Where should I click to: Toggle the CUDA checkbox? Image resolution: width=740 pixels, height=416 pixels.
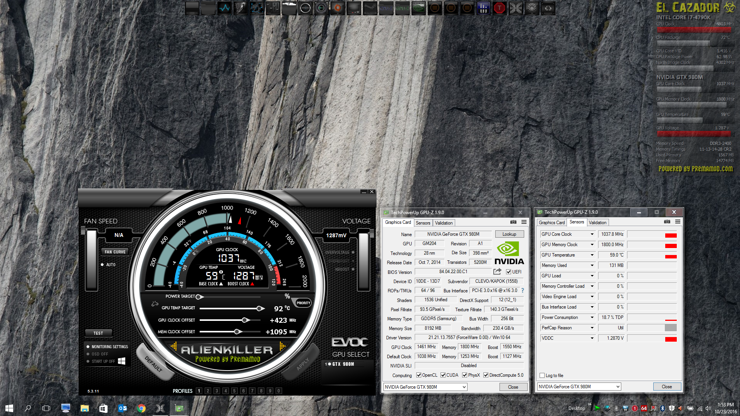(x=443, y=375)
